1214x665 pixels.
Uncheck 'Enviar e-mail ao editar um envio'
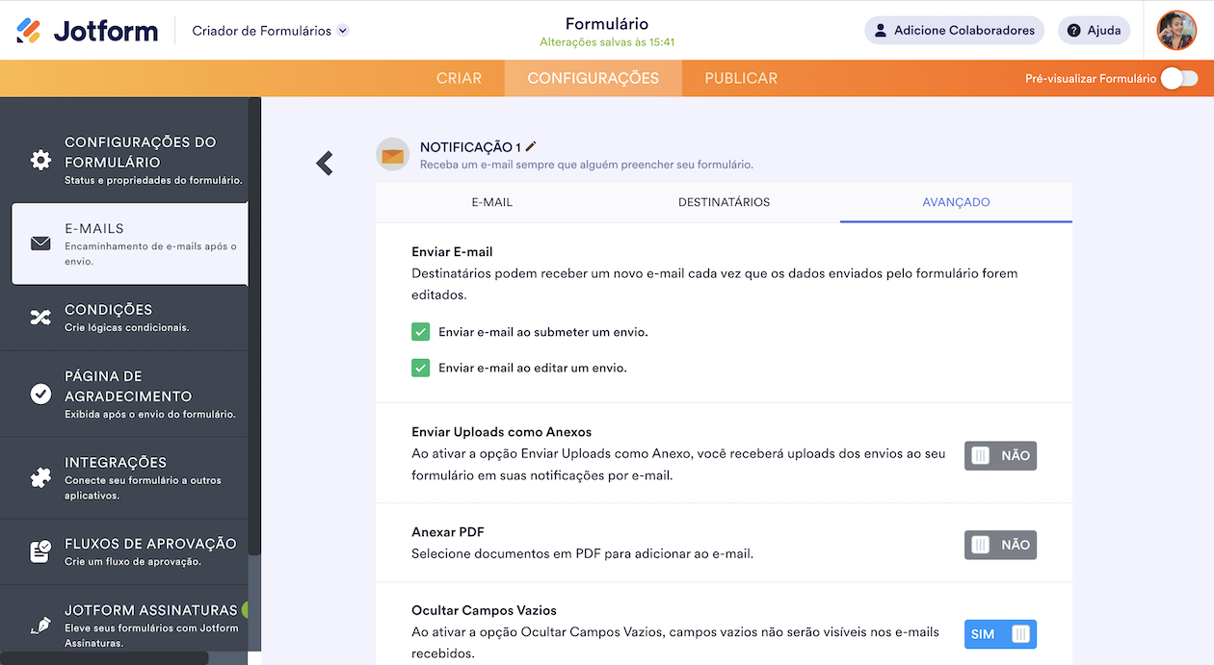coord(421,368)
